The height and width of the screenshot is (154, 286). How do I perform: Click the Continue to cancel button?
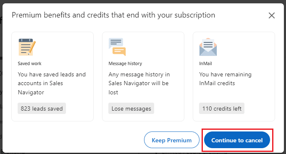[x=237, y=140]
